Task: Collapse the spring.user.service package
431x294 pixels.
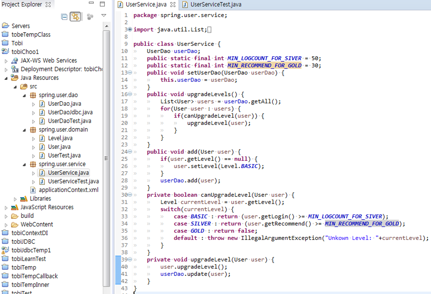Action: (x=24, y=164)
